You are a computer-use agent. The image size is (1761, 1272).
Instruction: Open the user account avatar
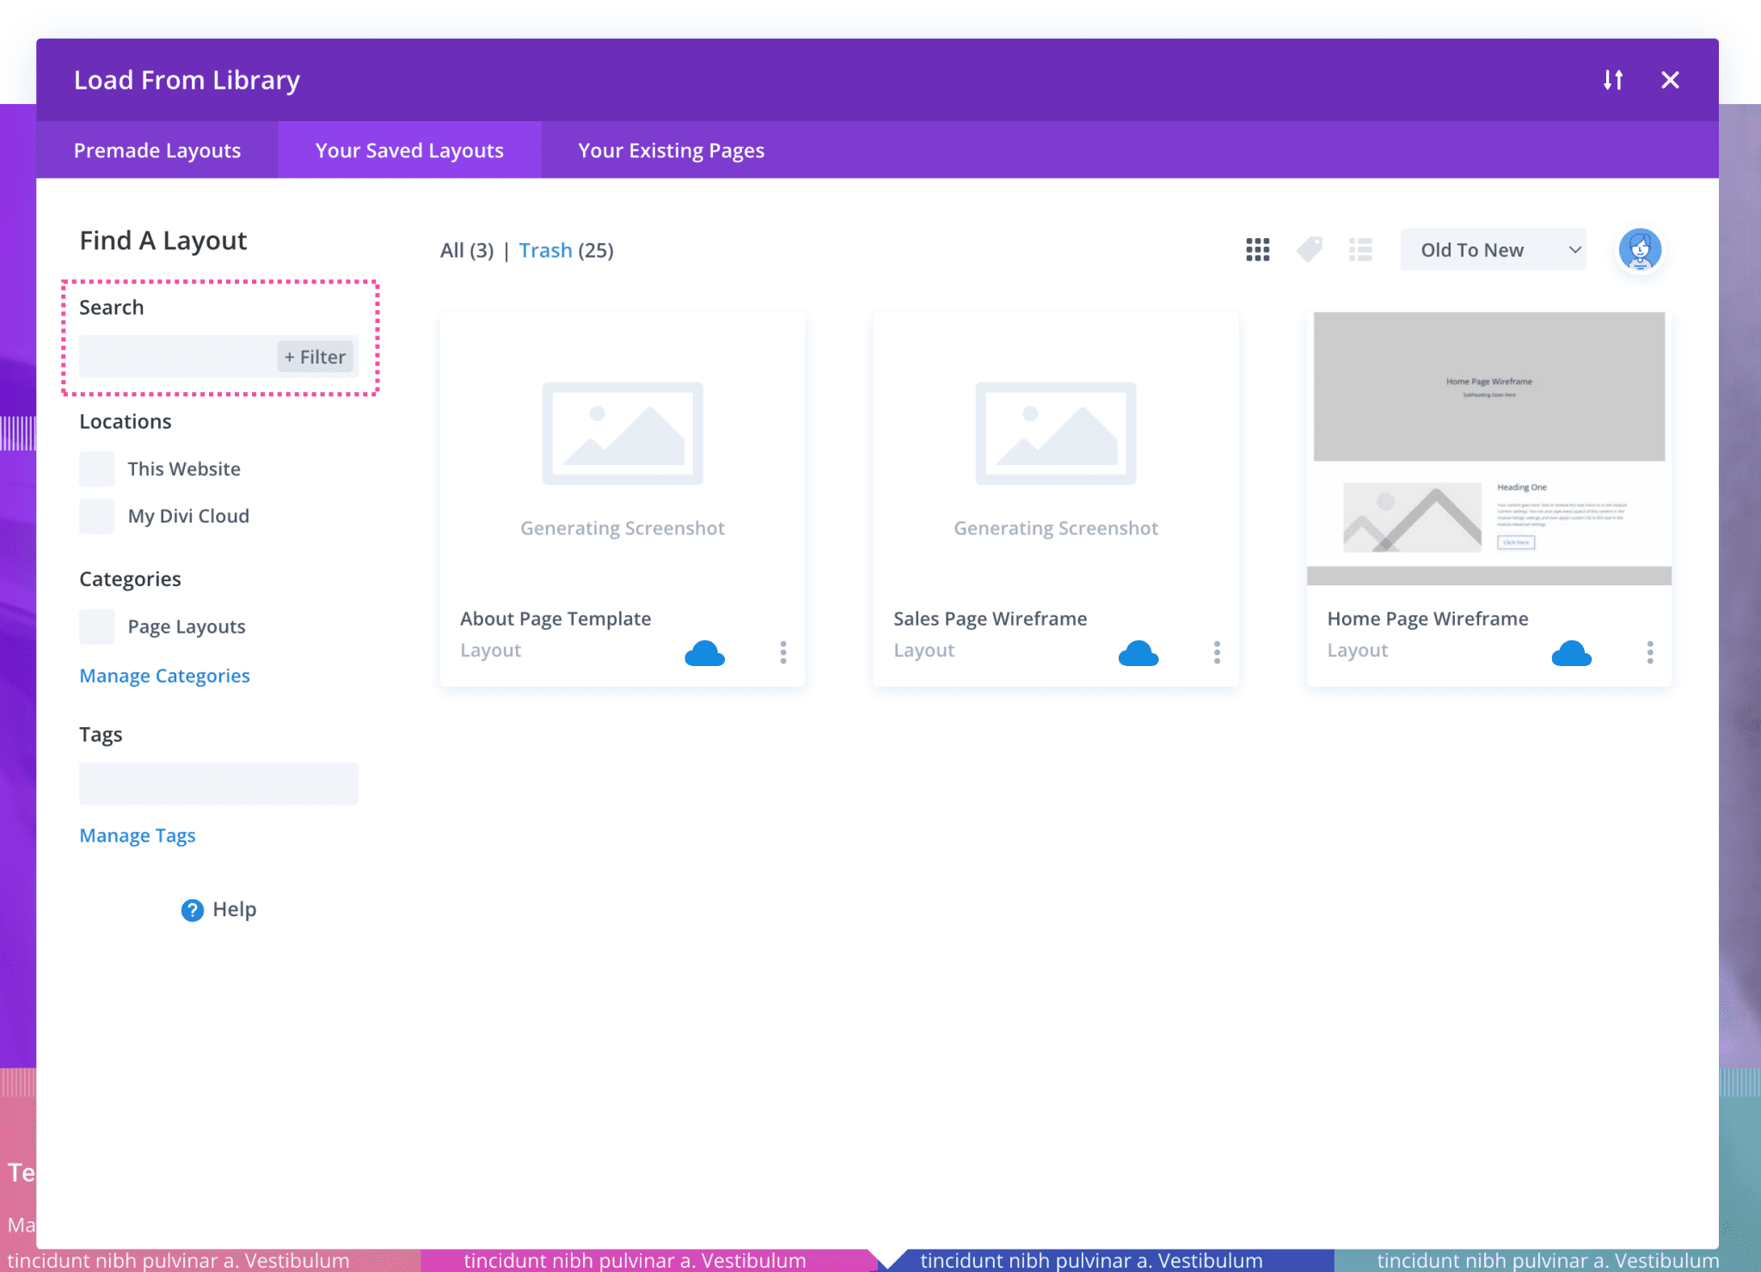coord(1639,250)
